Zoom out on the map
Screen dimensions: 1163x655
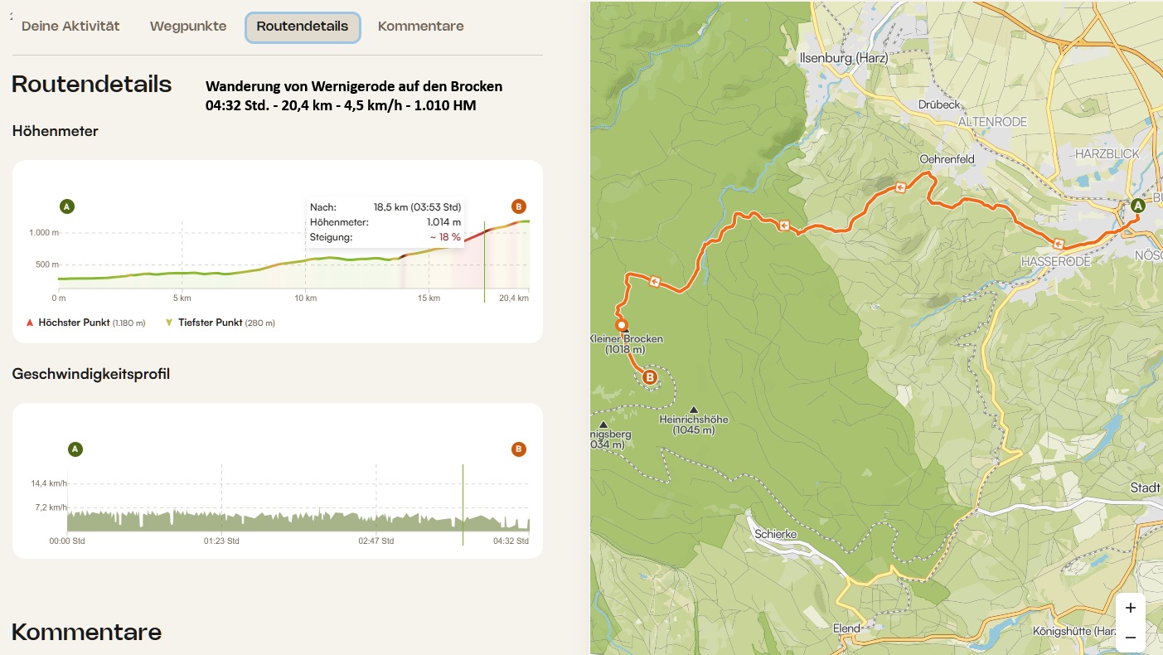[1131, 637]
